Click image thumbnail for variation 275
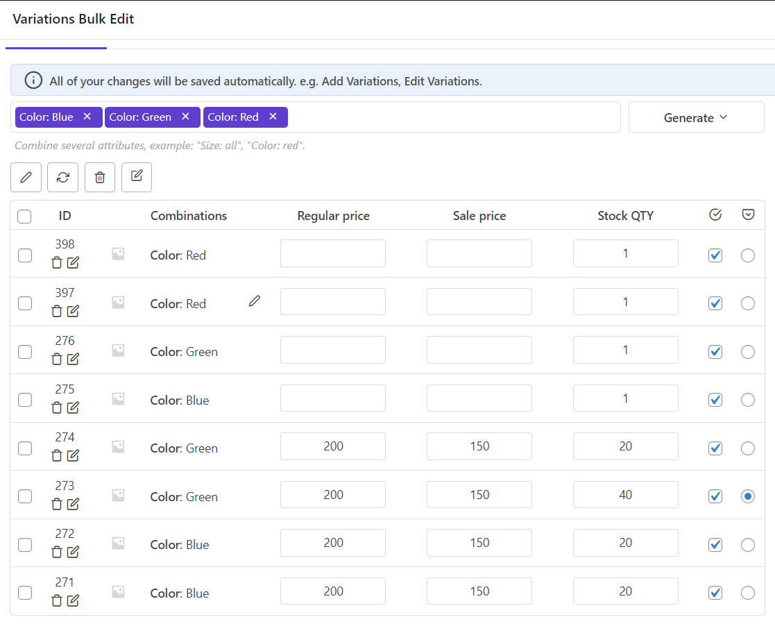This screenshot has height=624, width=775. pos(118,399)
